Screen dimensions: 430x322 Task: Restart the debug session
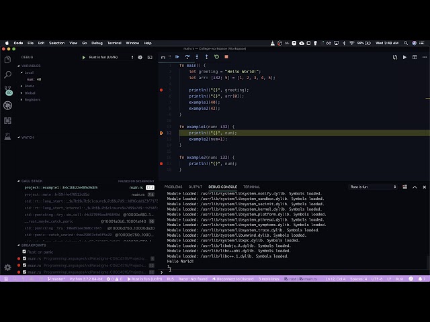coord(216,57)
